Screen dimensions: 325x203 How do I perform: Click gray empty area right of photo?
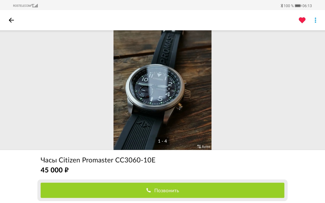pyautogui.click(x=268, y=90)
